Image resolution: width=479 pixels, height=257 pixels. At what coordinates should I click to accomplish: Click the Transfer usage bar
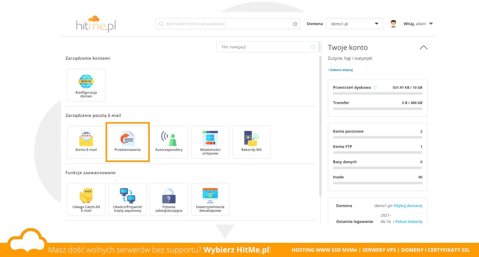coord(377,109)
